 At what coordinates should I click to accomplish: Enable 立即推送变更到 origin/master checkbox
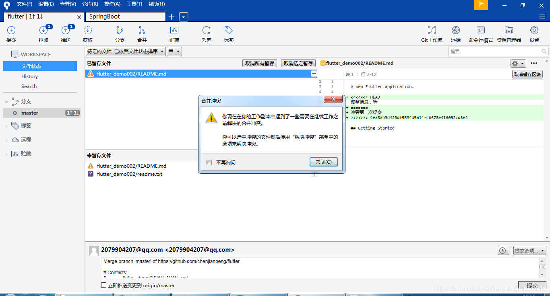(x=104, y=285)
